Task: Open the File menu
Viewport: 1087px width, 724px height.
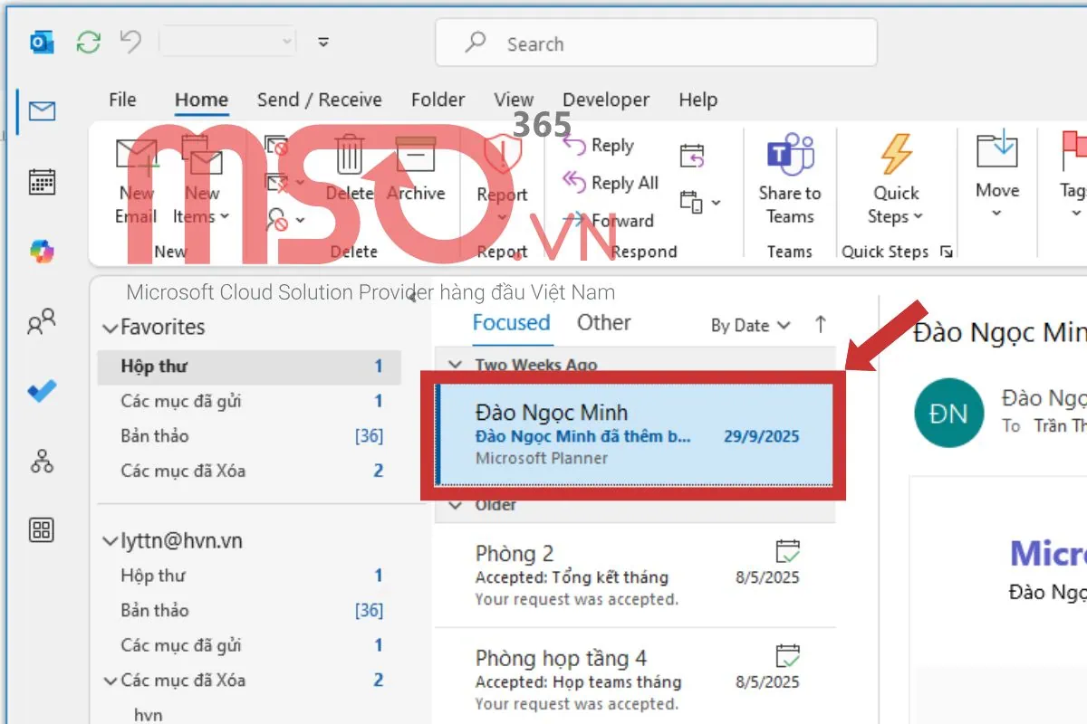Action: pos(122,100)
